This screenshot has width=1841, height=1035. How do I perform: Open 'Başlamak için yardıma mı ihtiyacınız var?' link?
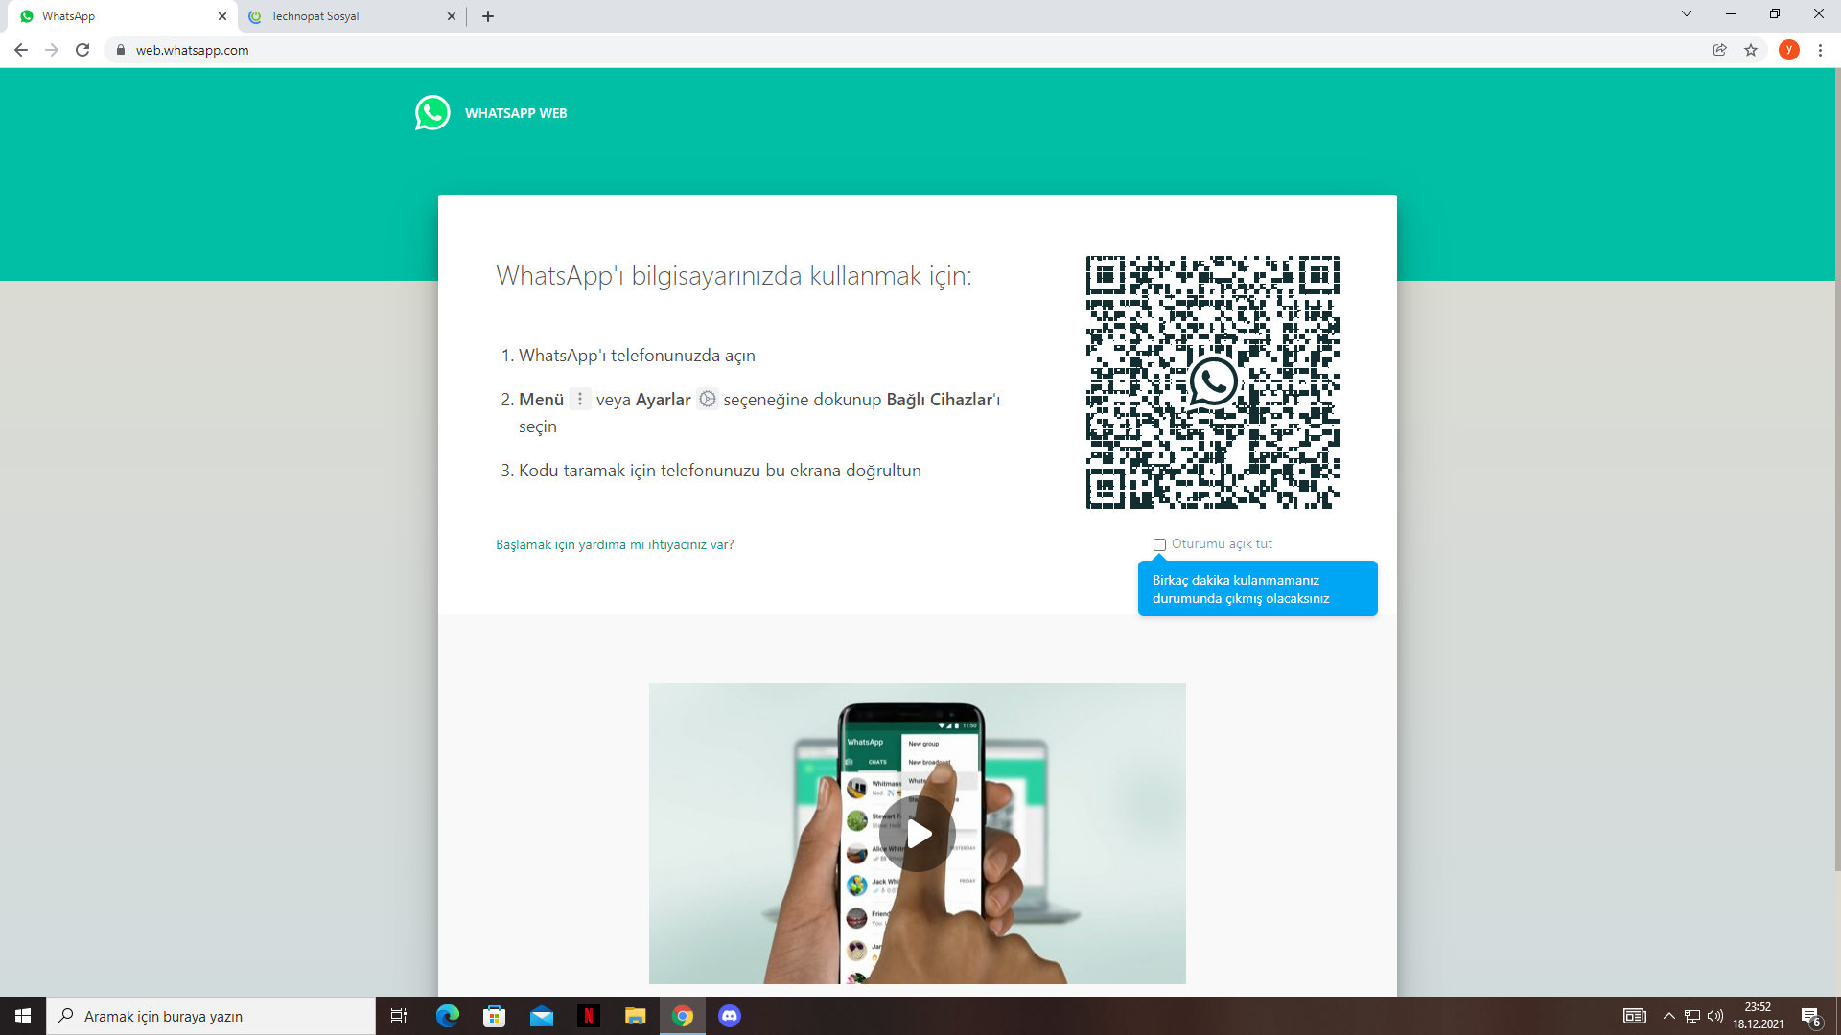(x=615, y=544)
